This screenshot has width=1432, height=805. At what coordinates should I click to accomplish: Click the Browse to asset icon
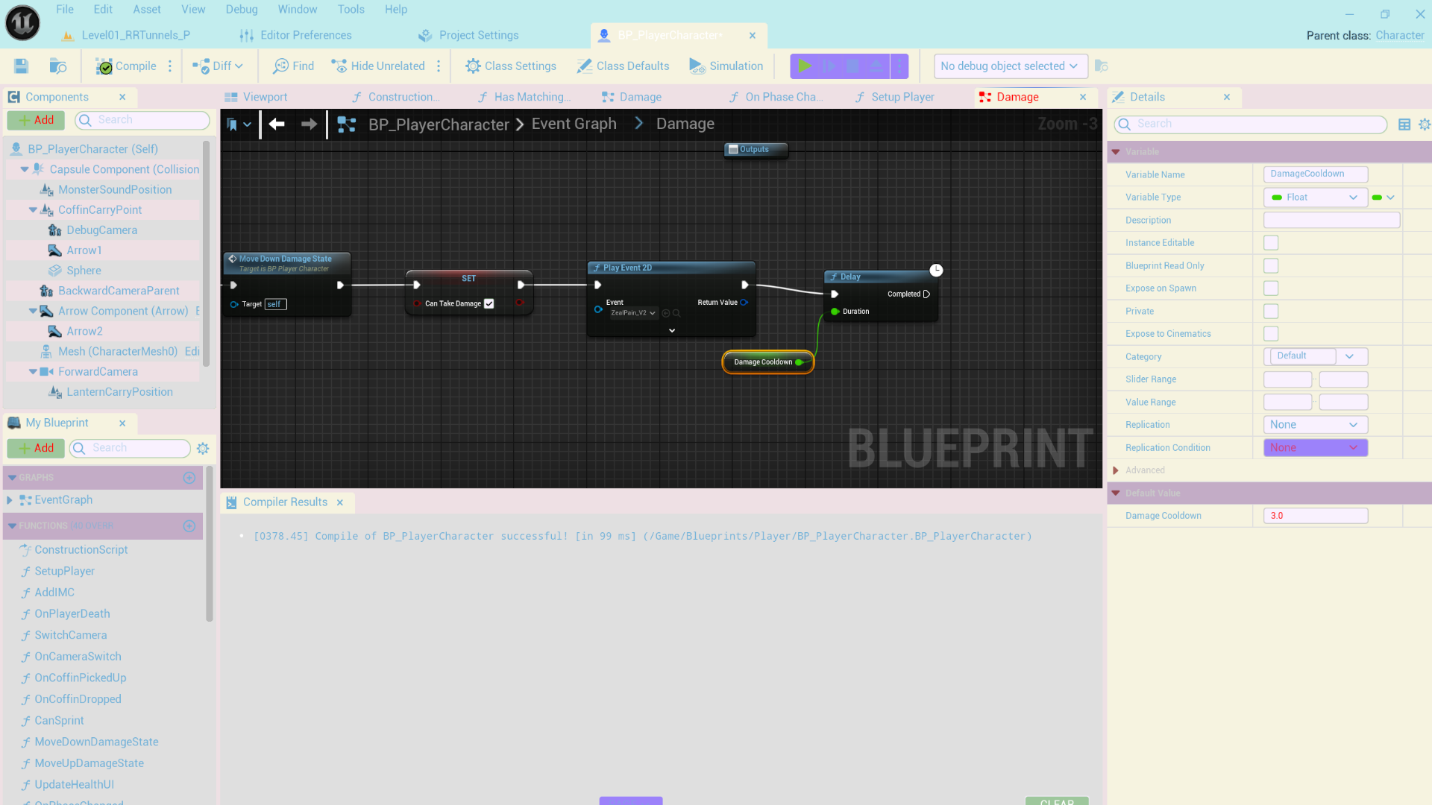click(x=57, y=66)
